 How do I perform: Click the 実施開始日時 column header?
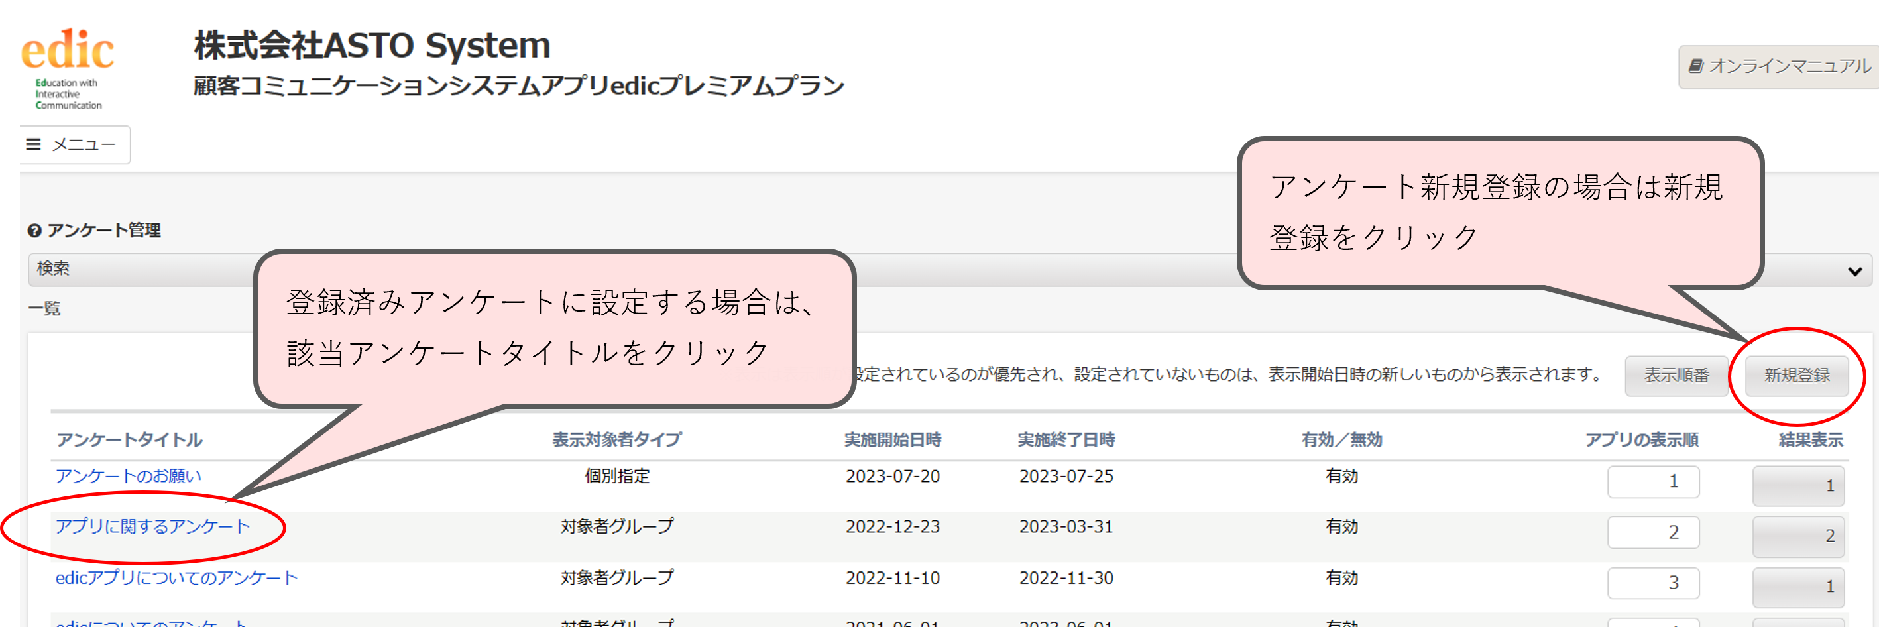893,439
